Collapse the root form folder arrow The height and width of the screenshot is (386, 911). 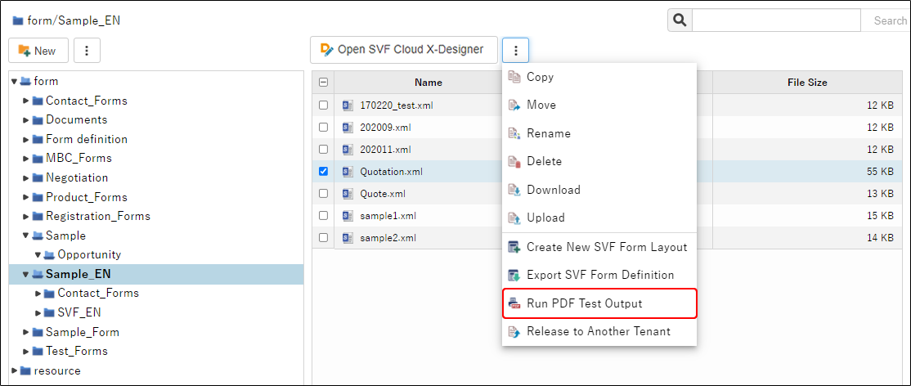tap(15, 82)
